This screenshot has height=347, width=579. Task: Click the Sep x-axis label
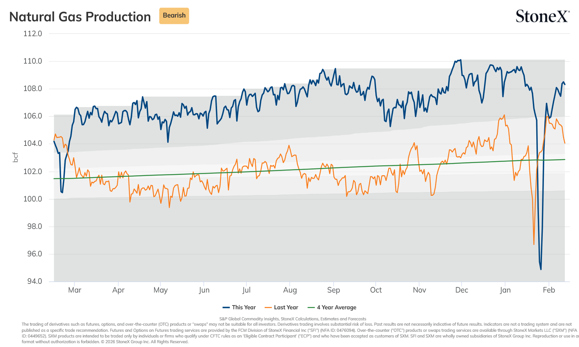click(x=333, y=290)
